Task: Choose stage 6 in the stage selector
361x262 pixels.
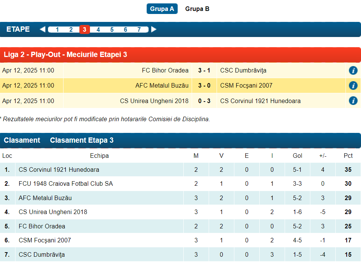Action: pos(125,29)
